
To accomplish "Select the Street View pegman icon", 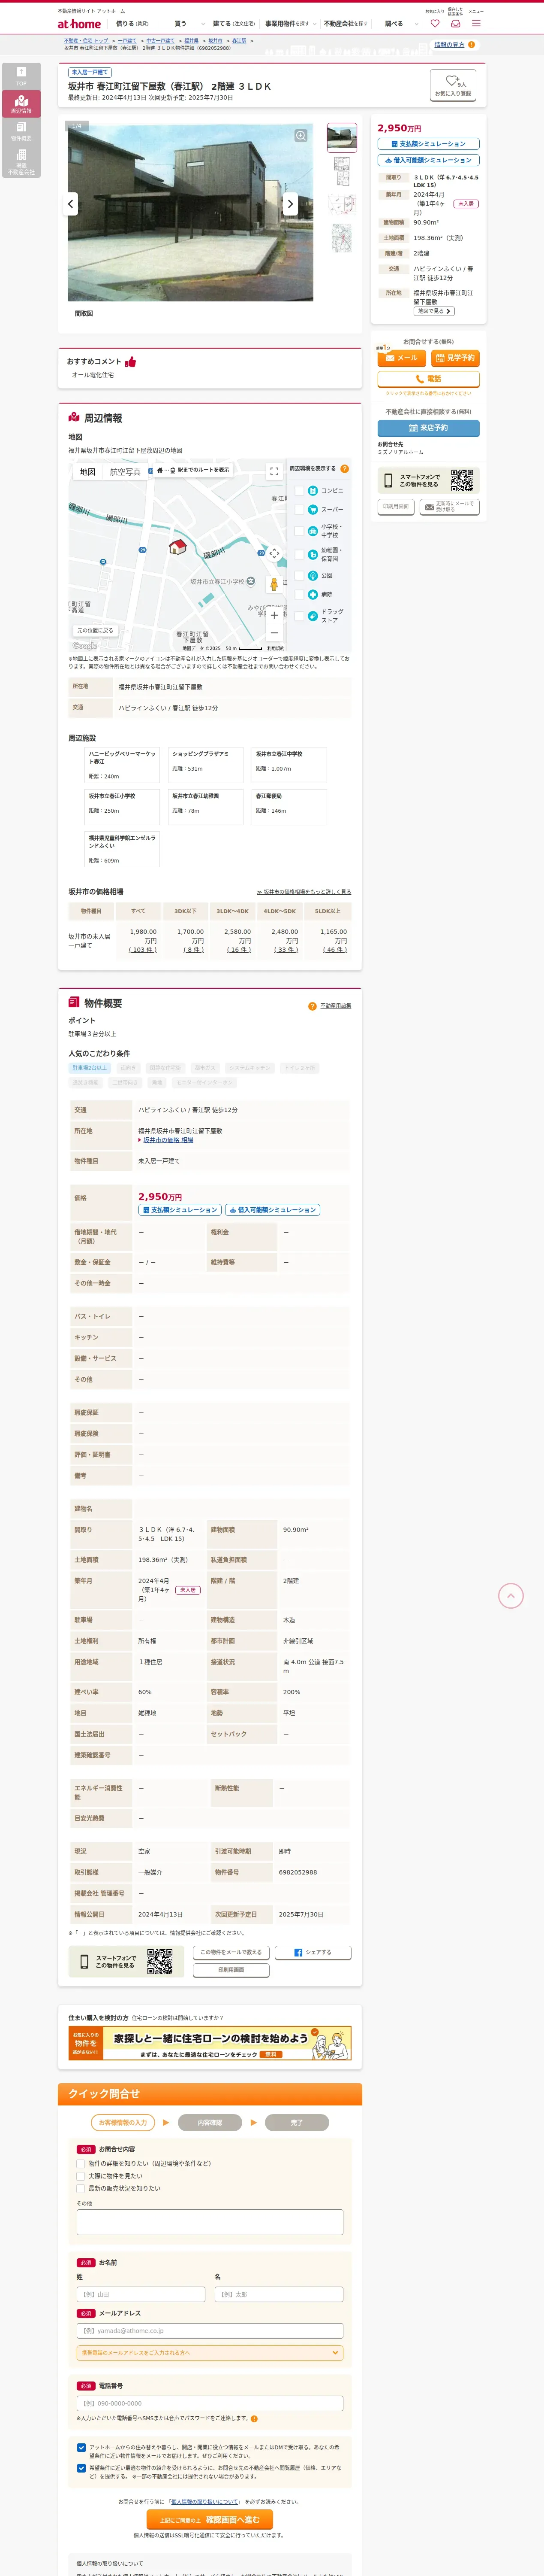I will click(274, 583).
